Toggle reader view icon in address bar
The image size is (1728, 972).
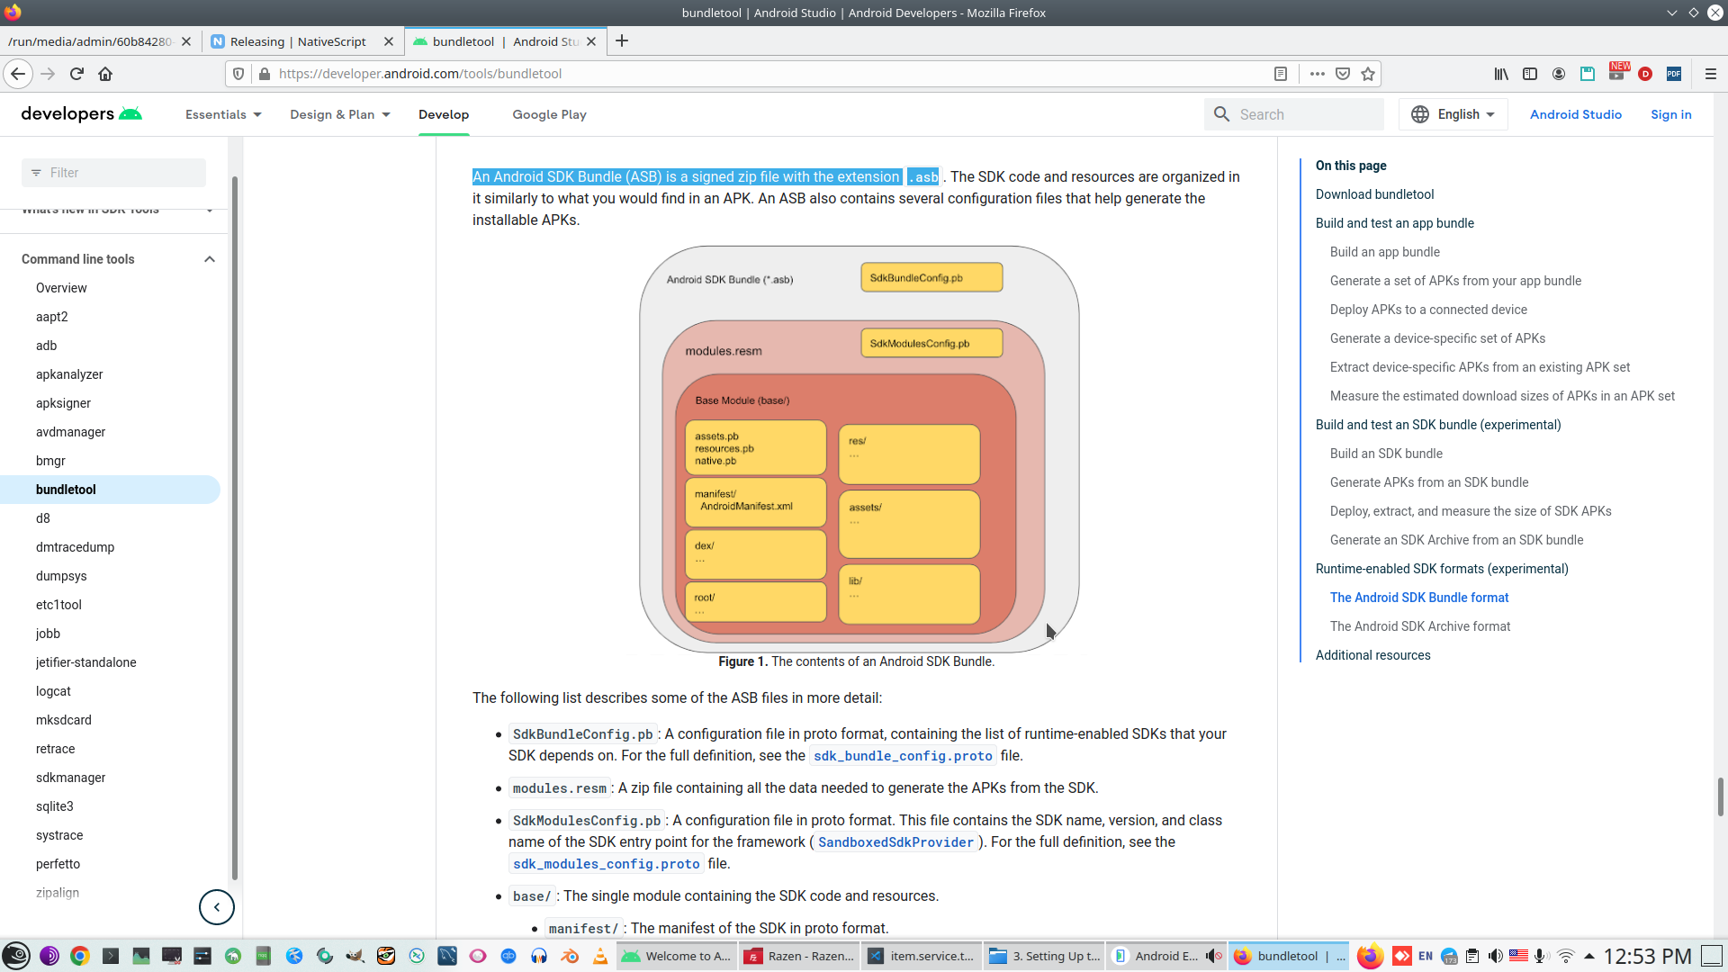click(1281, 74)
